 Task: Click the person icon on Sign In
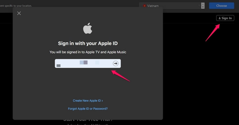coord(220,18)
